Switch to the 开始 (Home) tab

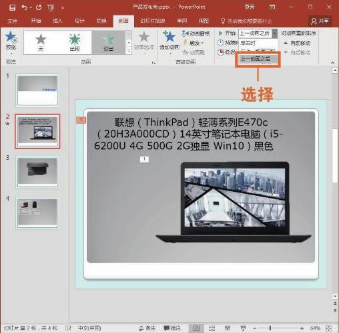click(36, 21)
